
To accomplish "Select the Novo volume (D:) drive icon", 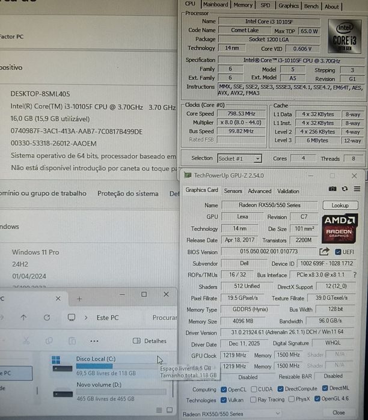I will coord(63,394).
